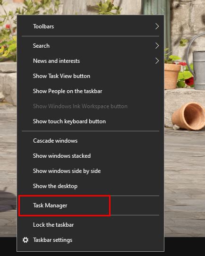205x256 pixels.
Task: Open the Toolbars menu item
Action: point(90,26)
